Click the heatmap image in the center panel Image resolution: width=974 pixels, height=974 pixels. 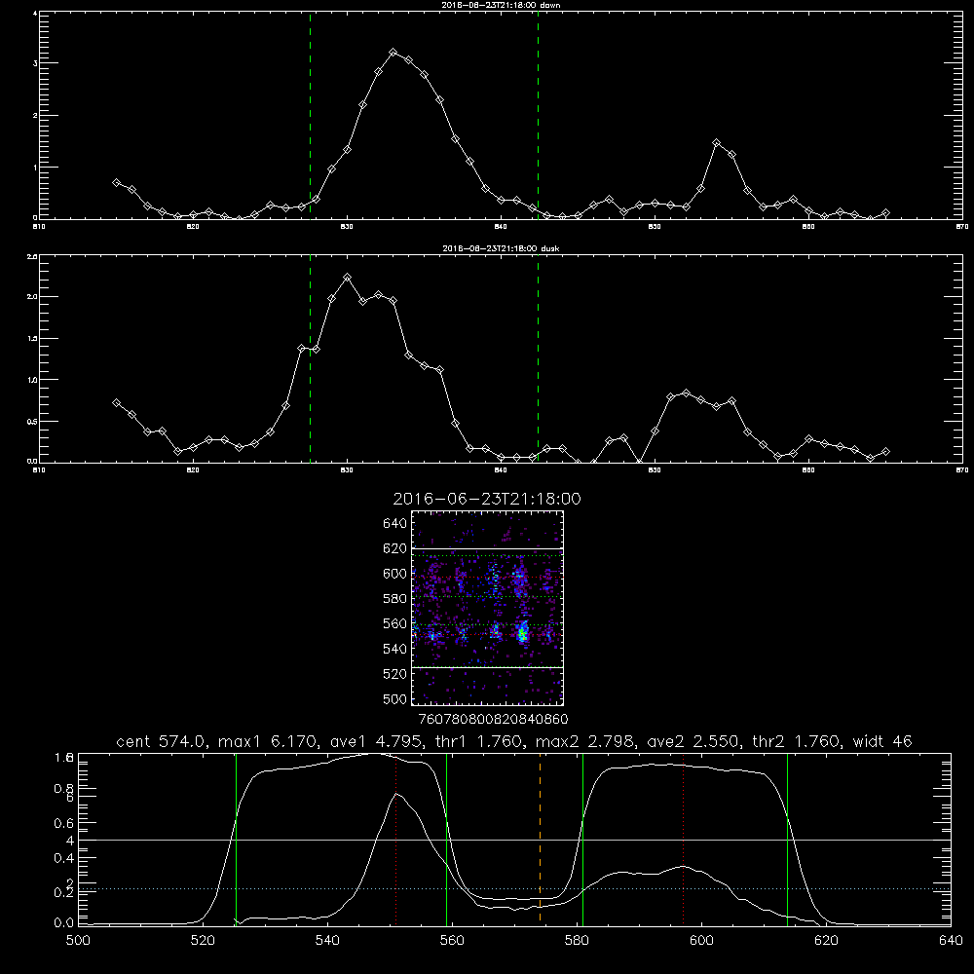[488, 608]
